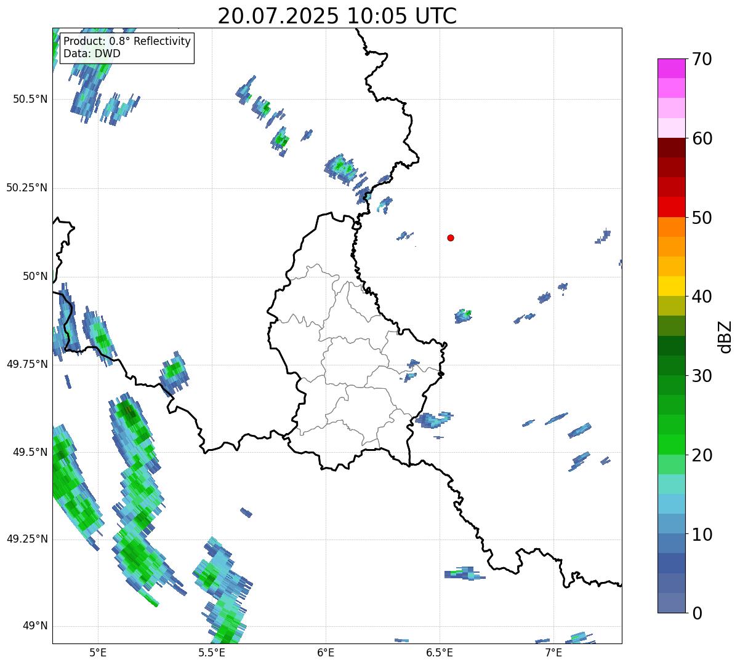Click the "50.5°N" latitude label
The height and width of the screenshot is (665, 740).
click(x=30, y=99)
